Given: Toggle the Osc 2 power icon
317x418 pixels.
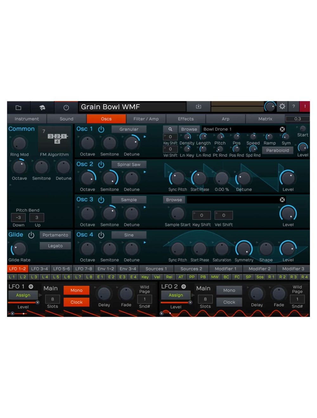Looking at the screenshot, I should click(101, 164).
